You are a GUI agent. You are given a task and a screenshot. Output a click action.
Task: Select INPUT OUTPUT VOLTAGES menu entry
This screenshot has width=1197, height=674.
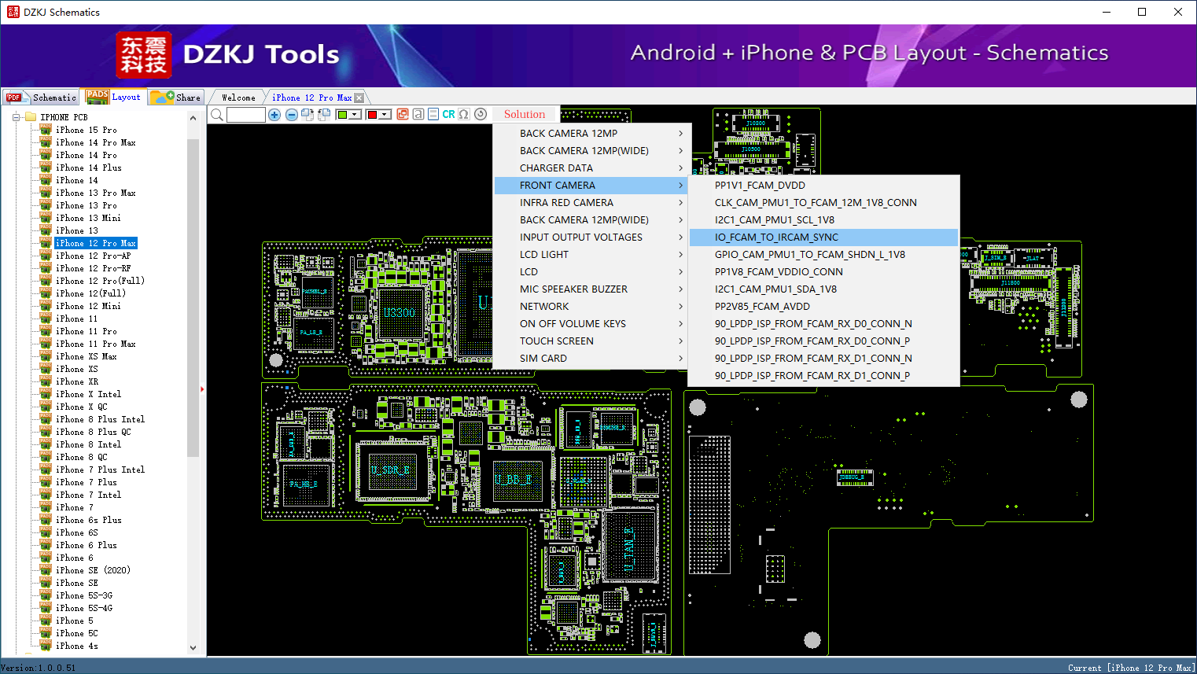591,238
